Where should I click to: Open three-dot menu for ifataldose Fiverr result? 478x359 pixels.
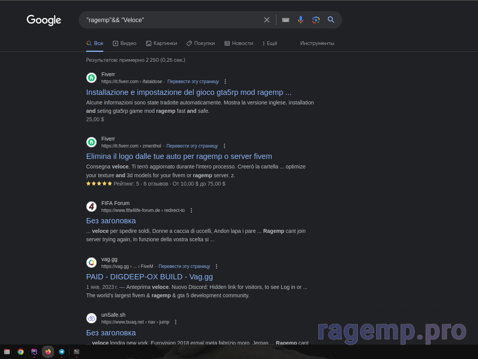[x=225, y=82]
